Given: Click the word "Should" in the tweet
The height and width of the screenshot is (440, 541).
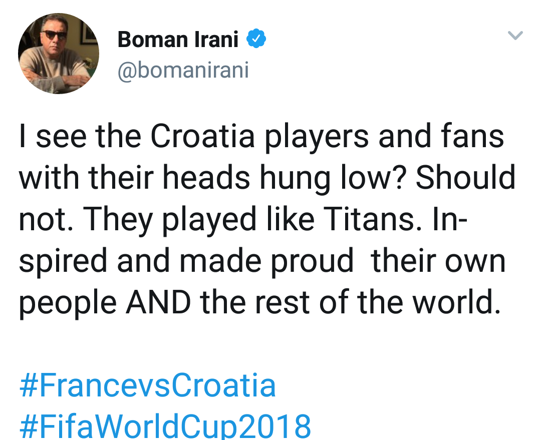Looking at the screenshot, I should (465, 178).
